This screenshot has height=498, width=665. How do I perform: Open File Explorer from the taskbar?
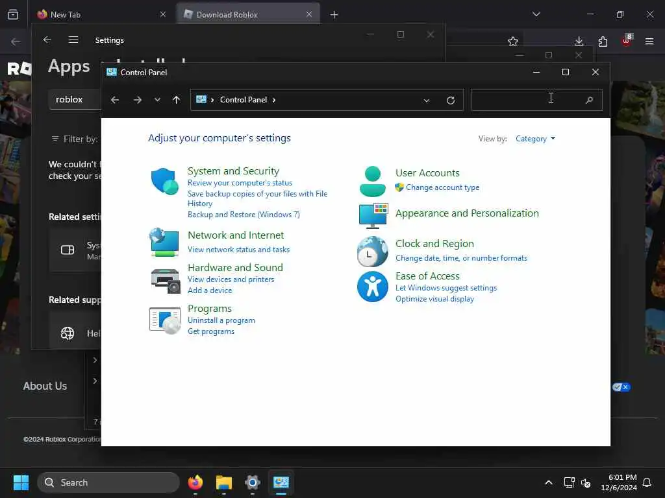coord(224,482)
